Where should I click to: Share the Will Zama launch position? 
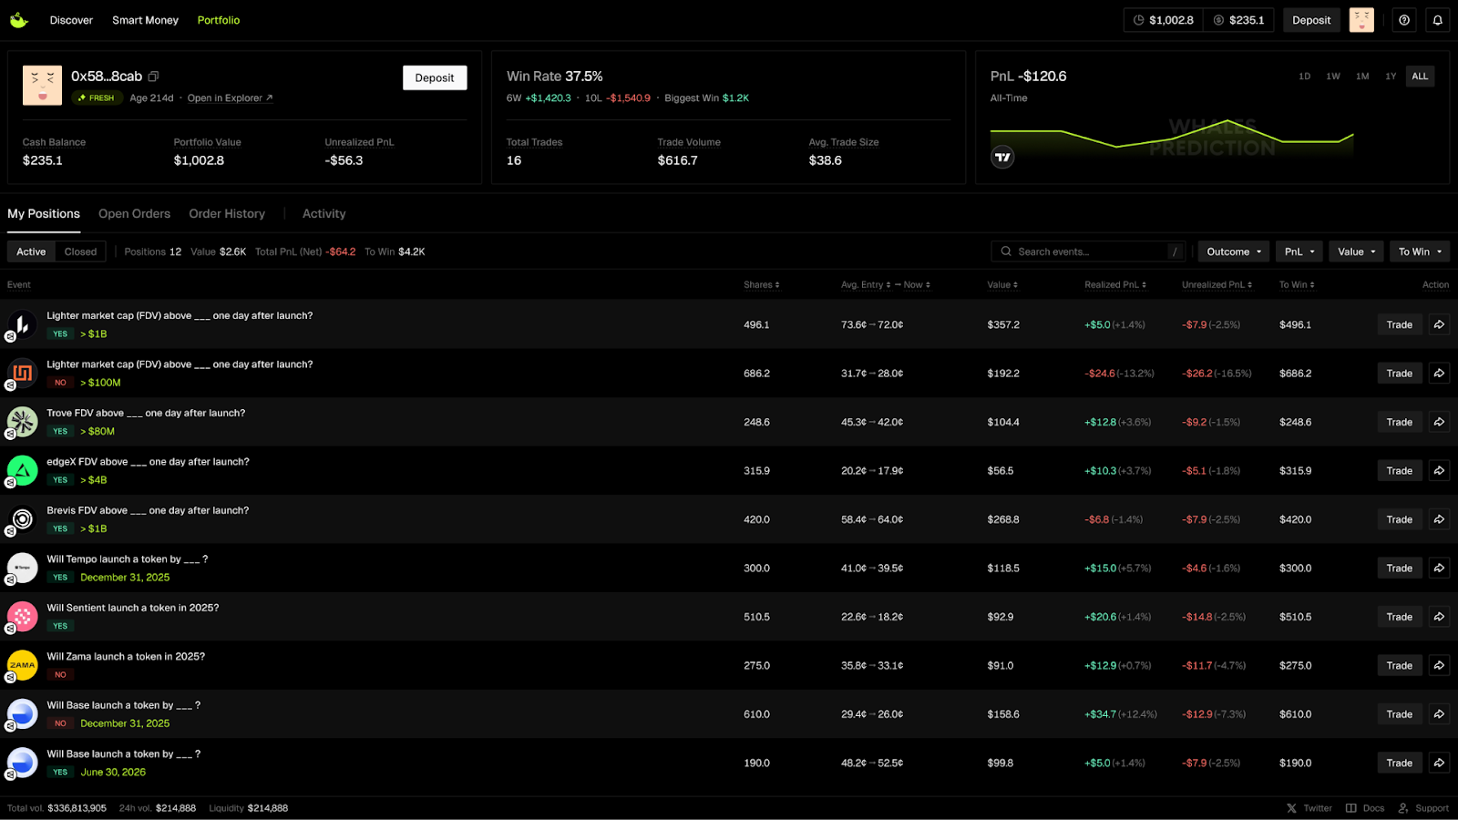[1439, 666]
